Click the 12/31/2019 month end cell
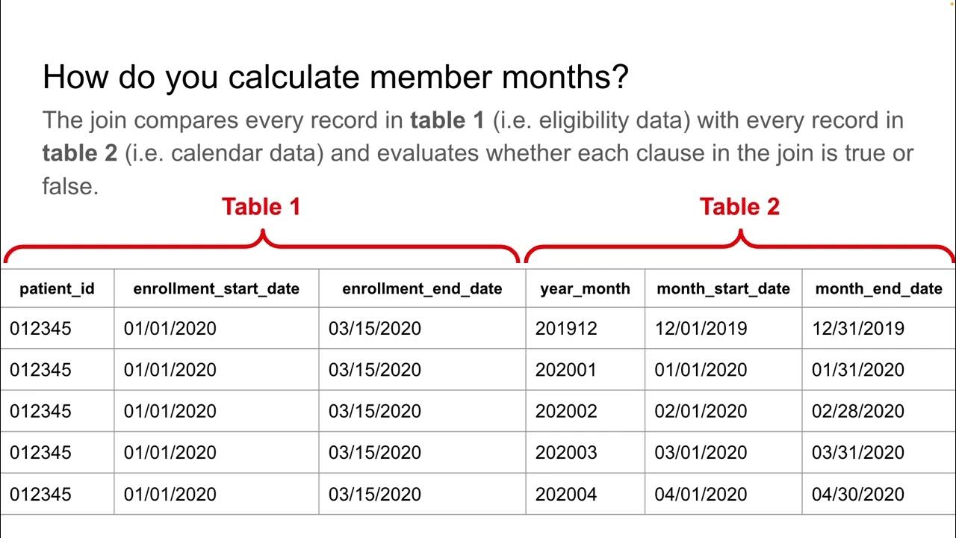 [x=857, y=329]
